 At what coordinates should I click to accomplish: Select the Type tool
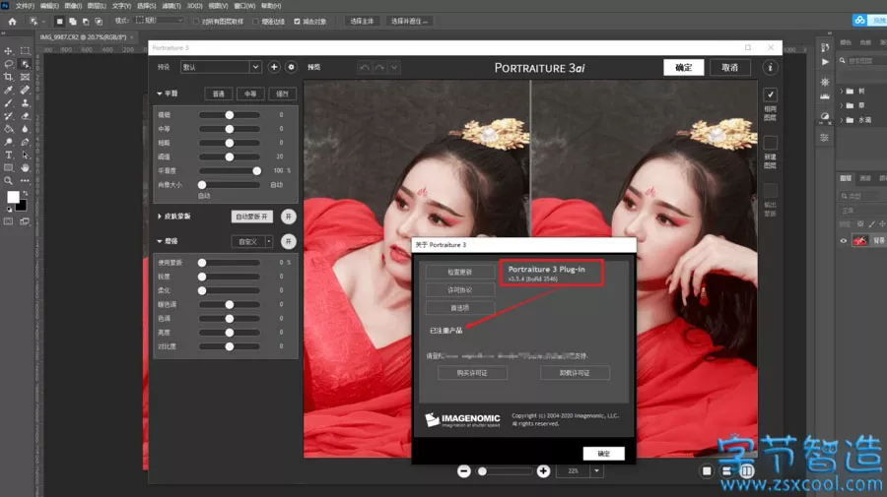coord(9,155)
